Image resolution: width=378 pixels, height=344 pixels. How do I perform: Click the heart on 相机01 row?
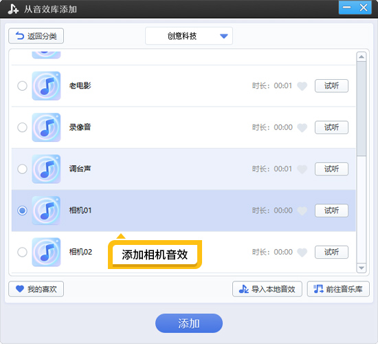(x=302, y=211)
